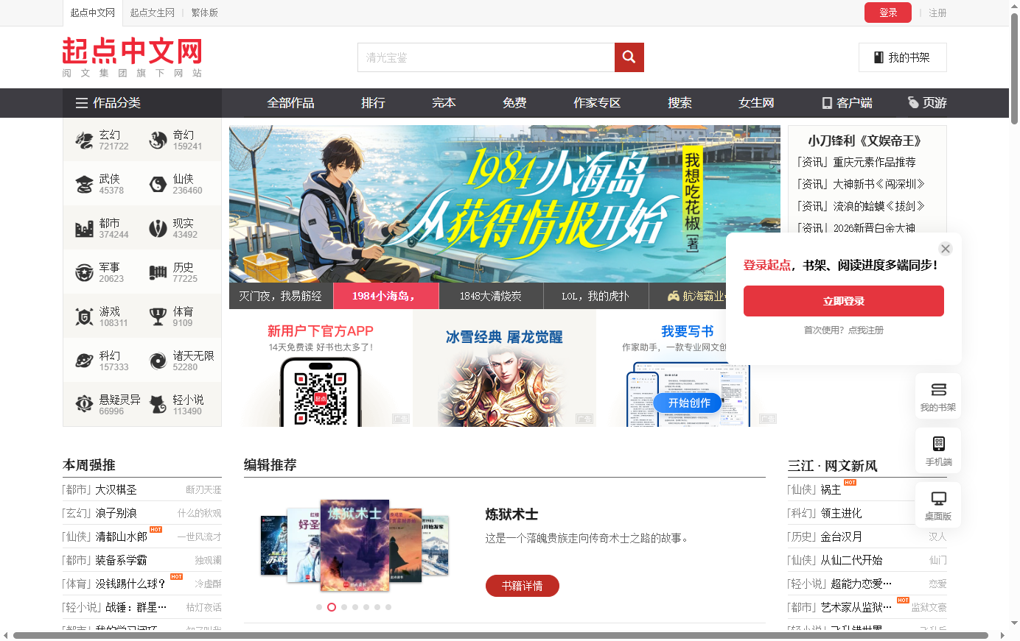1020x641 pixels.
Task: Click the 注册 link at top
Action: [937, 13]
